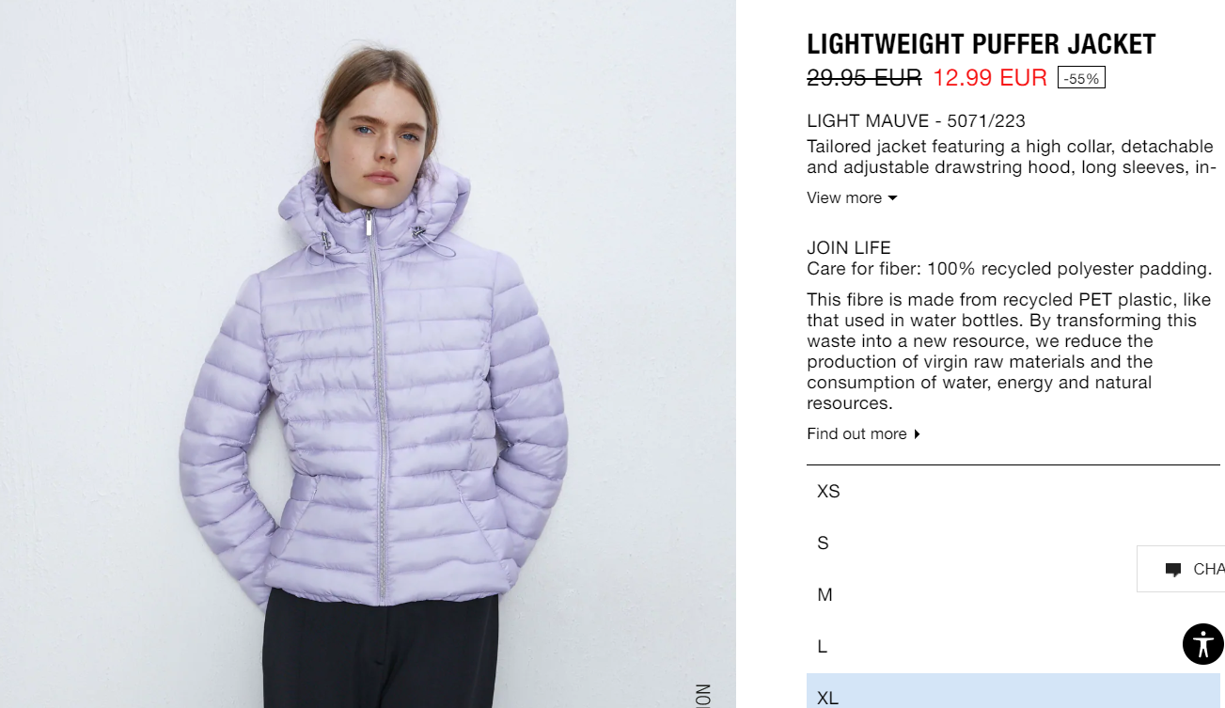Open the lilac puffer jacket product photo
This screenshot has height=708, width=1225.
[368, 354]
